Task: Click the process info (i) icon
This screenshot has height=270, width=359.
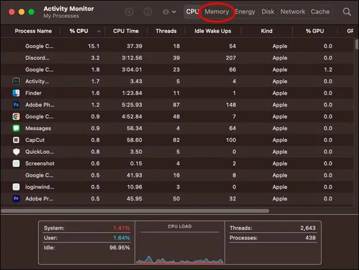Action: (148, 12)
